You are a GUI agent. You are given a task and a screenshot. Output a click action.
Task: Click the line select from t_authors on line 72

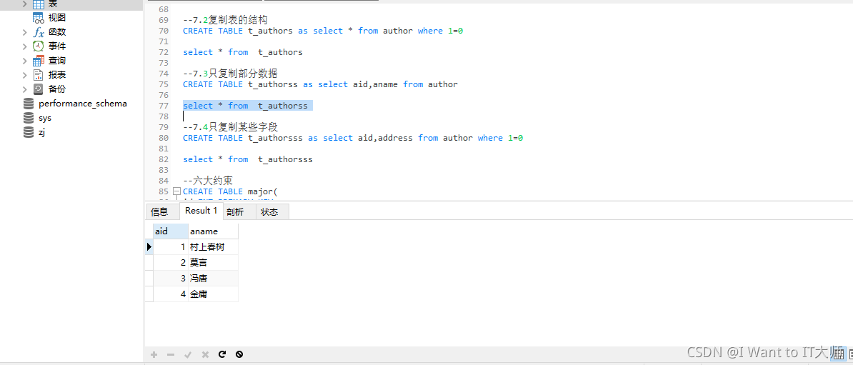[243, 52]
